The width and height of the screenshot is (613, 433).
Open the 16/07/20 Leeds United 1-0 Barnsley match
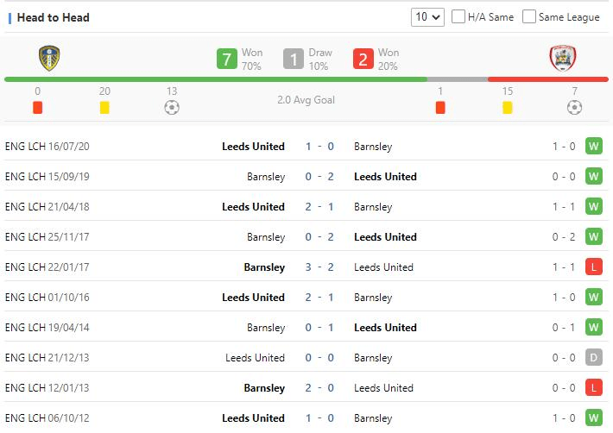point(319,147)
